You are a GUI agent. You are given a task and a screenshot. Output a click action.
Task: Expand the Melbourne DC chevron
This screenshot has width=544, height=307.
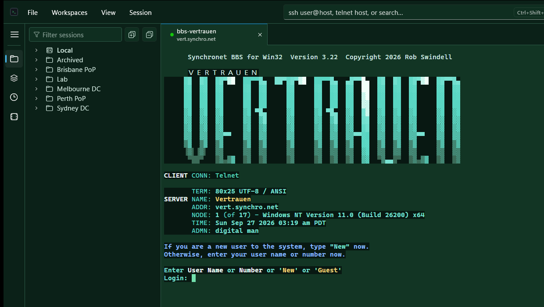click(36, 89)
